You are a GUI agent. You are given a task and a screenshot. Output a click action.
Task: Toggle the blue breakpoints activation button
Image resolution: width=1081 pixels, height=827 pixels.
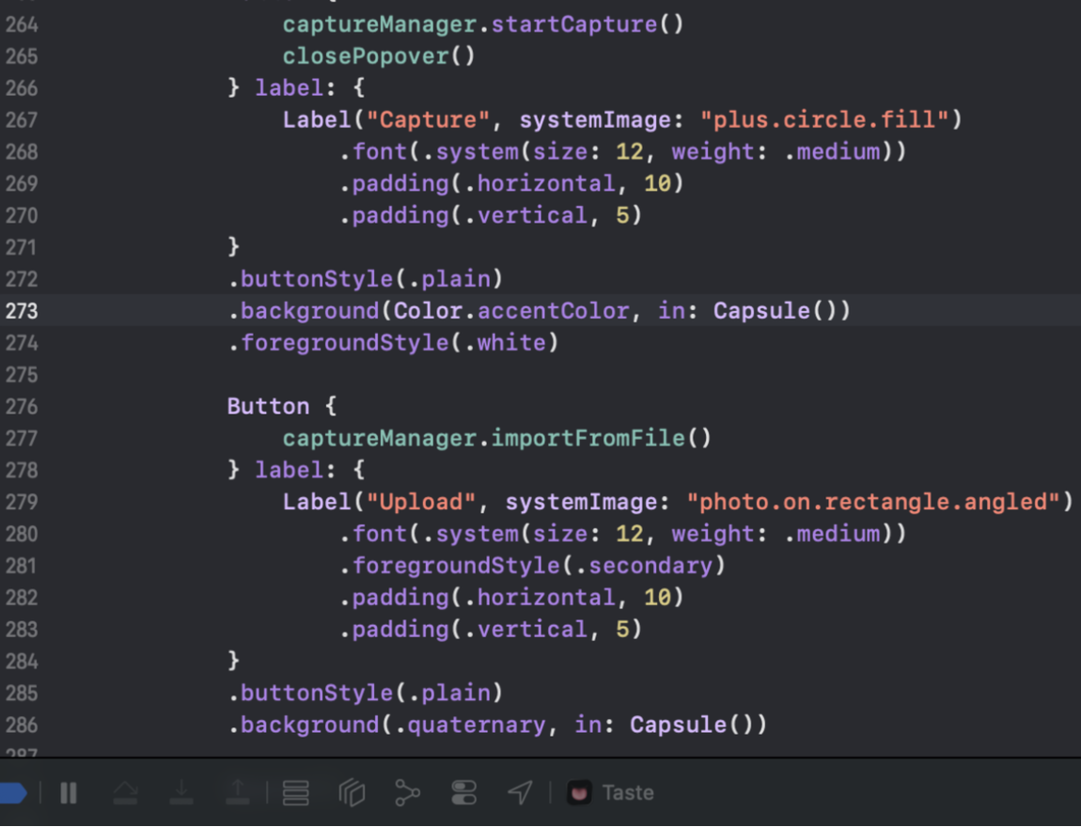[12, 793]
